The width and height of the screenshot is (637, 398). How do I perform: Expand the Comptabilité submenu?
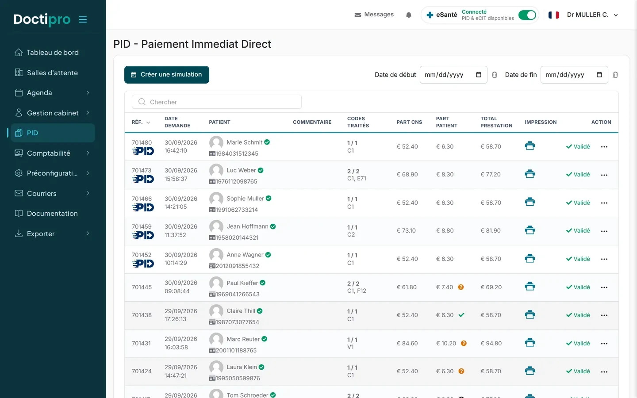coord(88,153)
